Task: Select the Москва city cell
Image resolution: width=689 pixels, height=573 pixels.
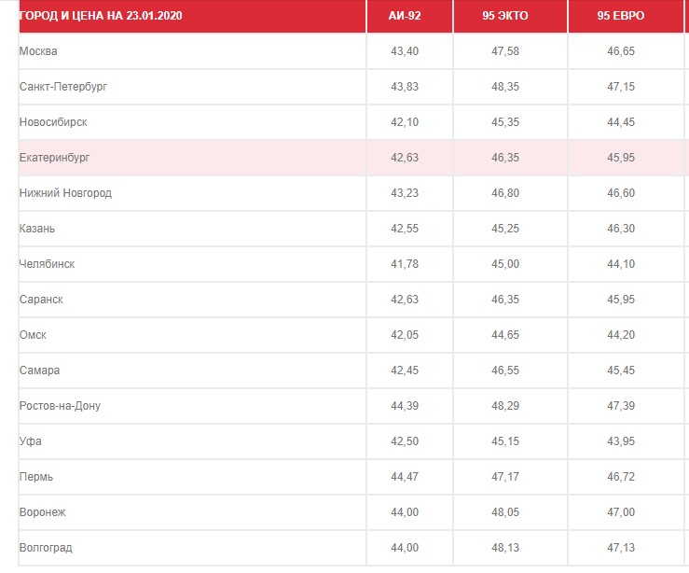Action: [x=192, y=51]
